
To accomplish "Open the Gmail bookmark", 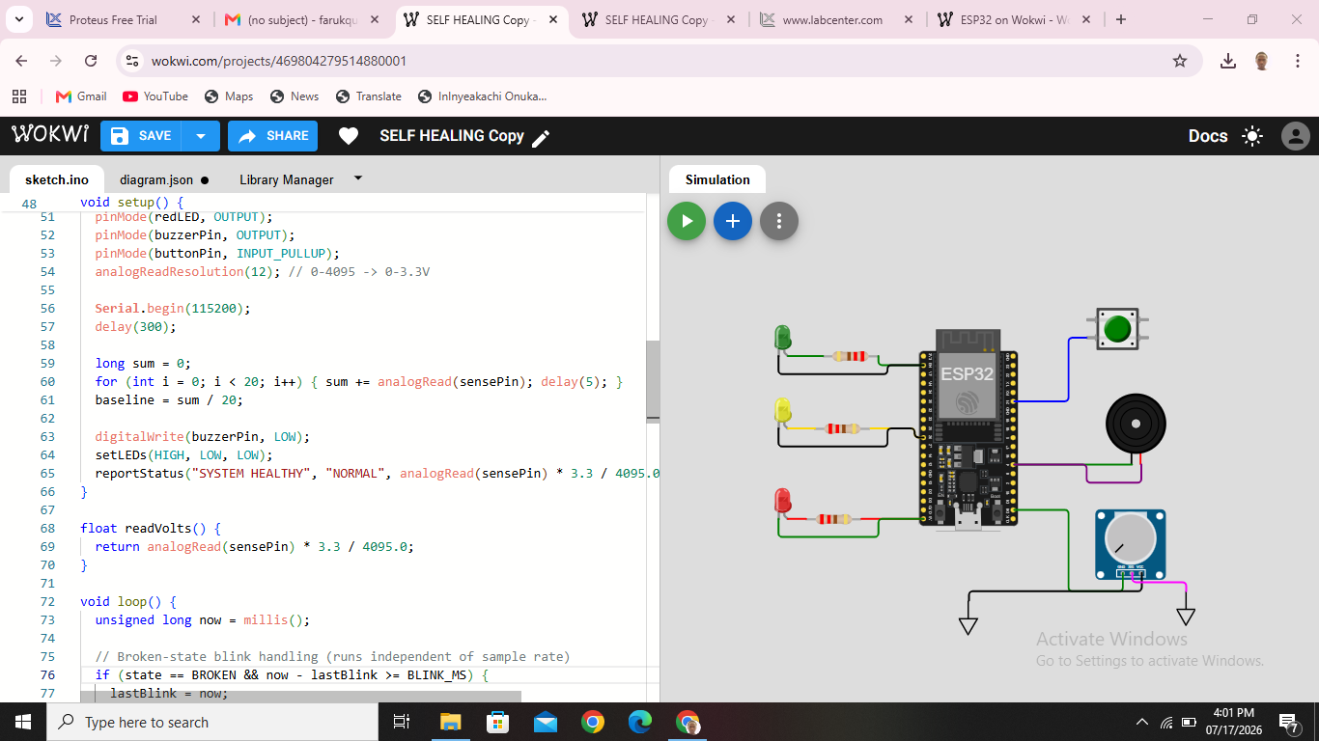I will pyautogui.click(x=81, y=96).
